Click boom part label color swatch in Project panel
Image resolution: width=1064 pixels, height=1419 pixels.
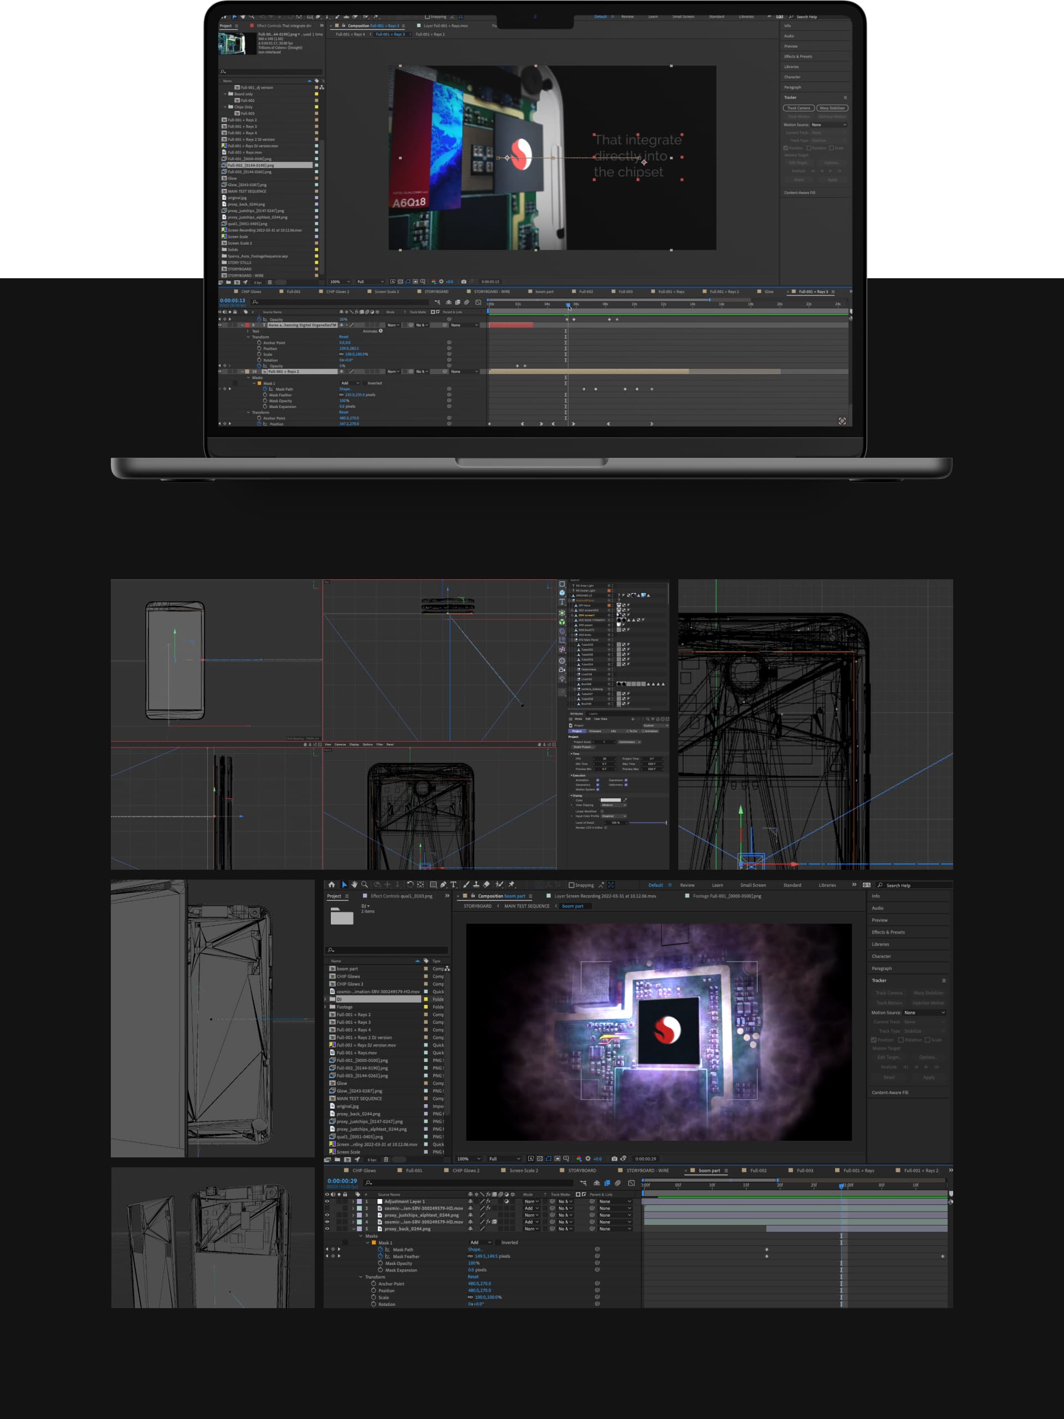tap(426, 969)
